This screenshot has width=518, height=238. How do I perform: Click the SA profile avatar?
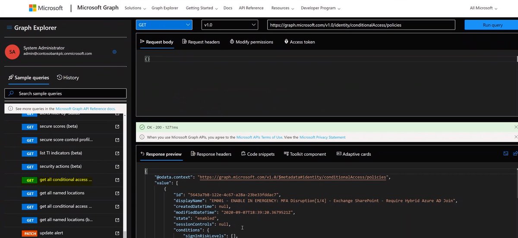tap(12, 52)
